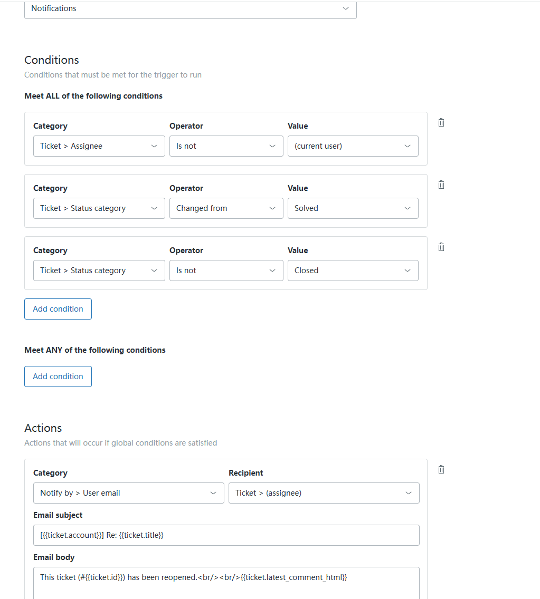Delete the Notify by User email action
540x599 pixels.
click(x=441, y=469)
